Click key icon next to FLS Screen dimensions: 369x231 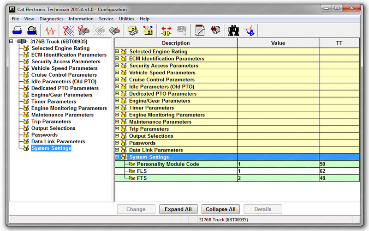click(x=132, y=171)
